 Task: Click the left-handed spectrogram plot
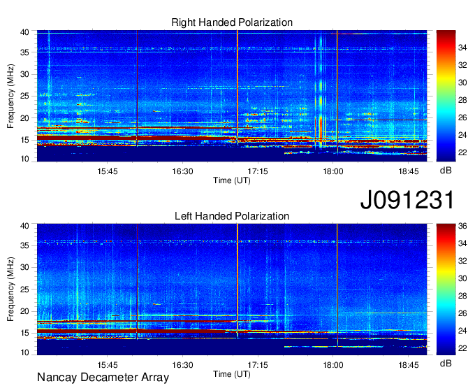click(x=232, y=289)
